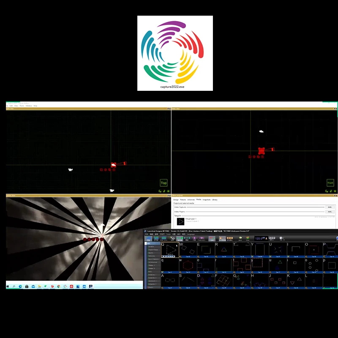Click the taskbar search icon
Image resolution: width=338 pixels, height=338 pixels.
pos(14,286)
